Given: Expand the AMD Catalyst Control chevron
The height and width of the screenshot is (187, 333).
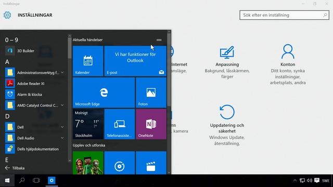Looking at the screenshot, I should [x=62, y=105].
